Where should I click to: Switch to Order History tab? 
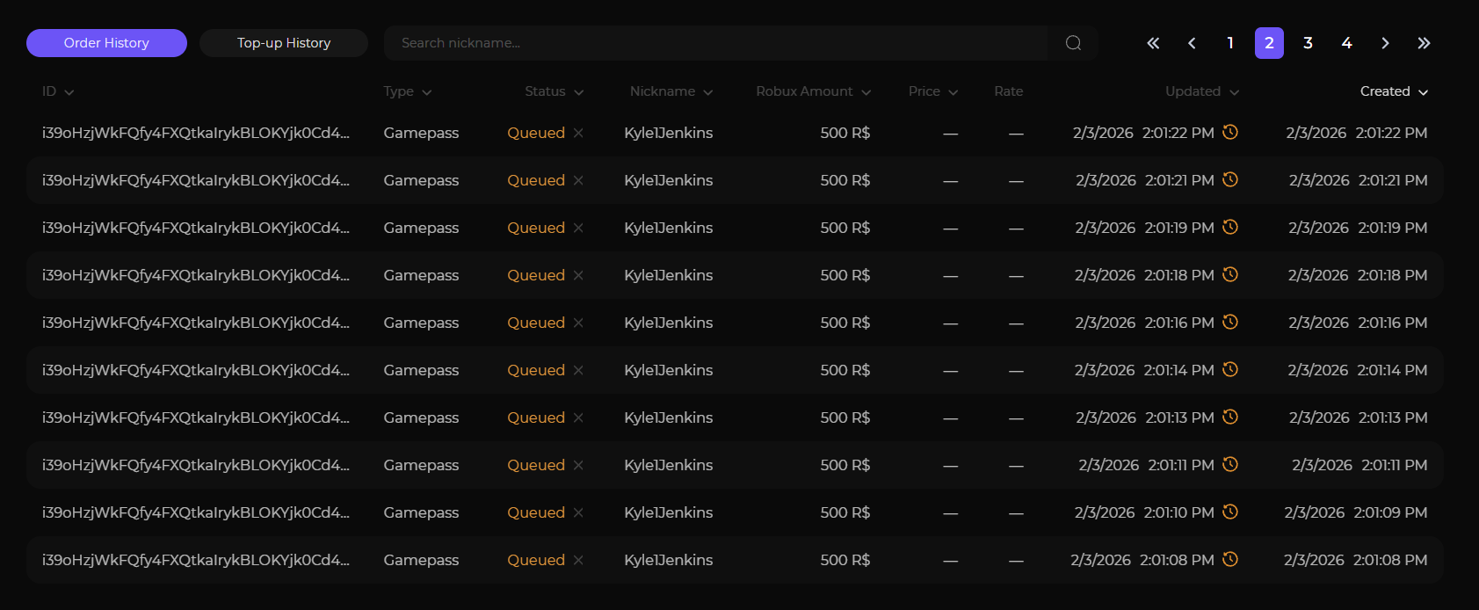[106, 43]
